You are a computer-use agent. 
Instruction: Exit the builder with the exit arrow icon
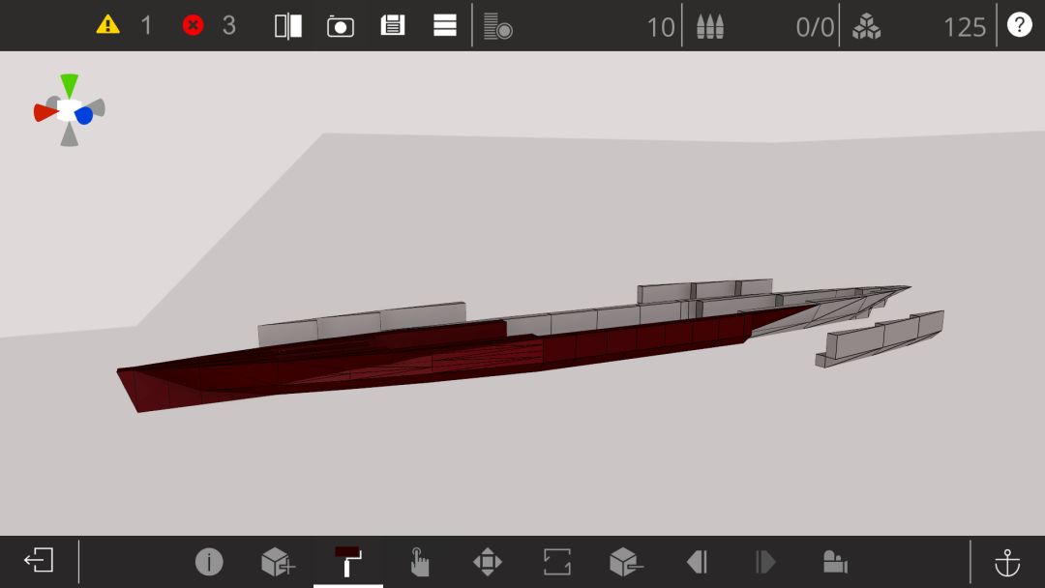pos(39,560)
